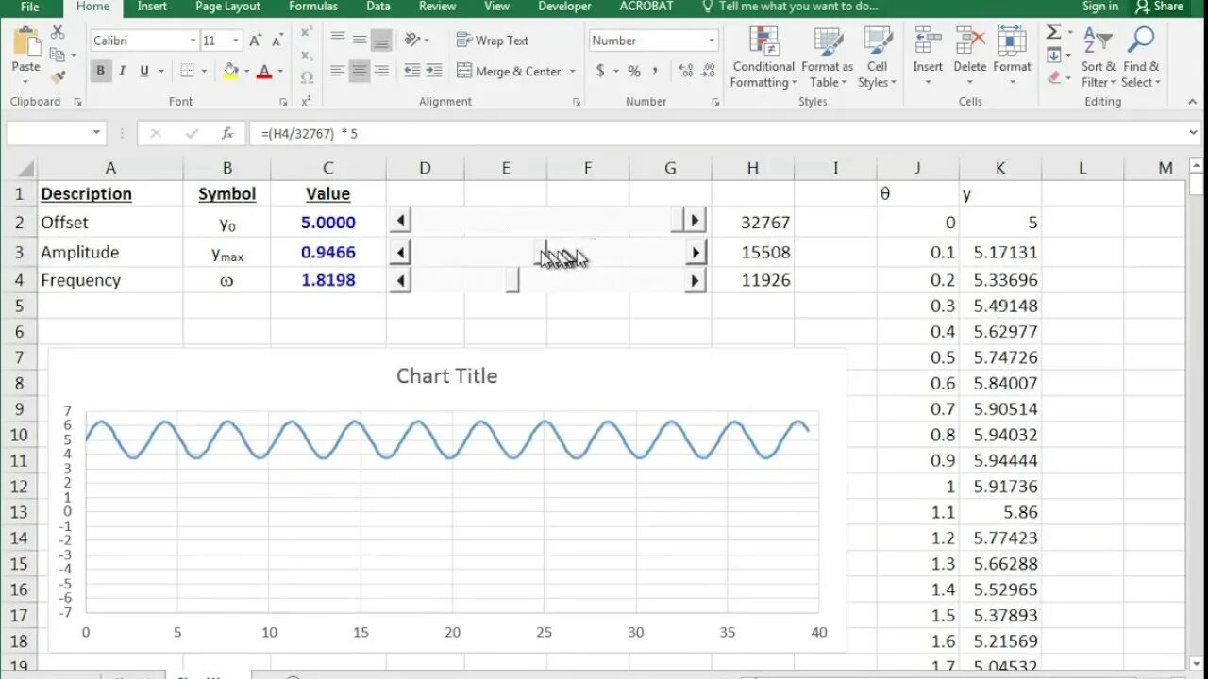The image size is (1208, 679).
Task: Click the Increase Decimal icon
Action: (x=686, y=72)
